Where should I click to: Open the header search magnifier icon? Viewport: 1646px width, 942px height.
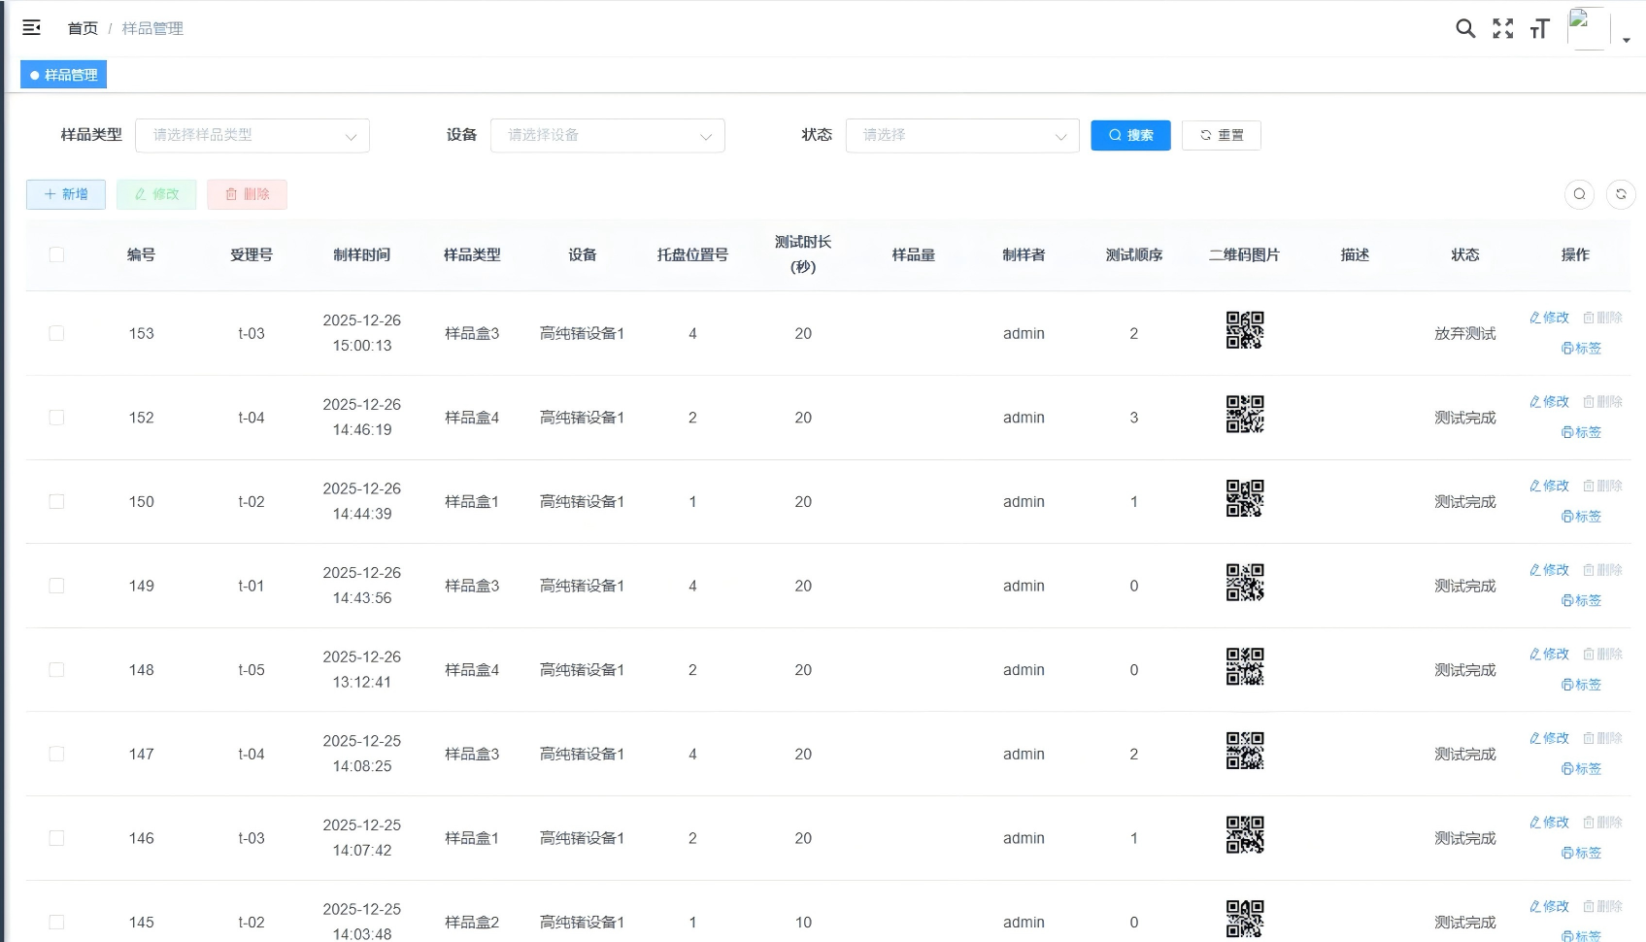(x=1465, y=28)
